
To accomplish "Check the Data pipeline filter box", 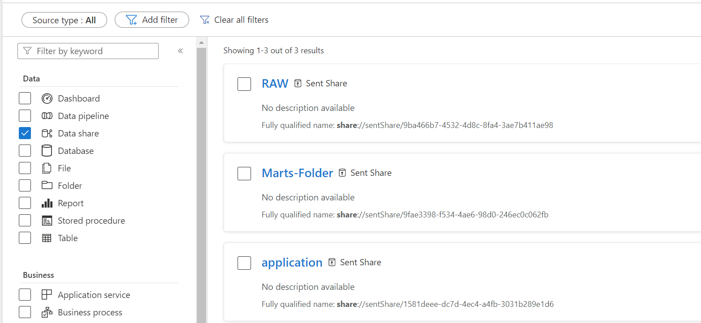I will click(x=25, y=116).
